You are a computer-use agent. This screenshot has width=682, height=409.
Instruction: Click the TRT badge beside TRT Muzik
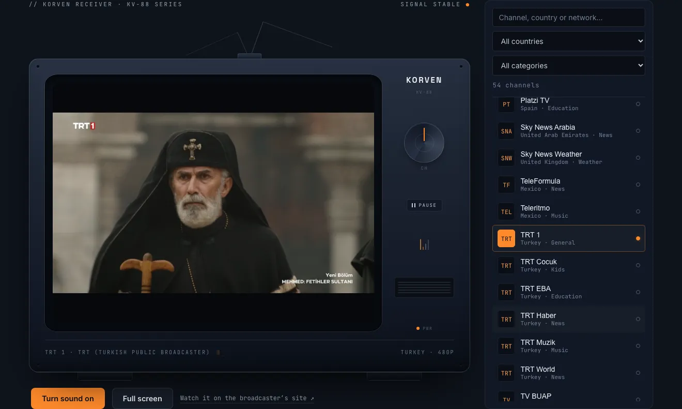pos(506,346)
